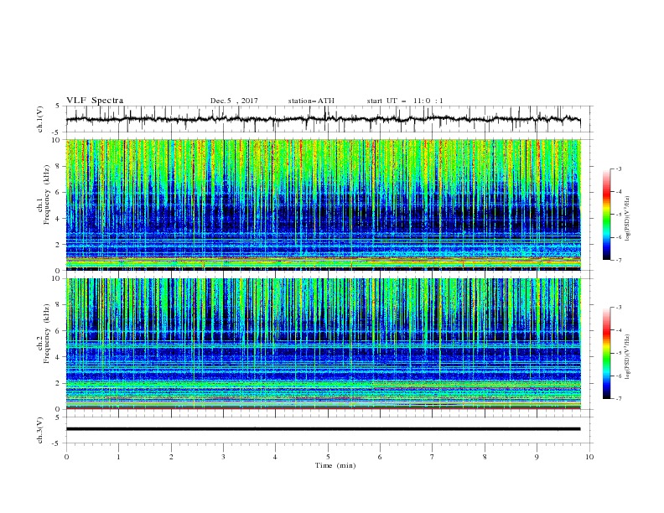Click the '5' volt tick of ch.3 waveform
Image resolution: width=664 pixels, height=513 pixels.
point(58,417)
